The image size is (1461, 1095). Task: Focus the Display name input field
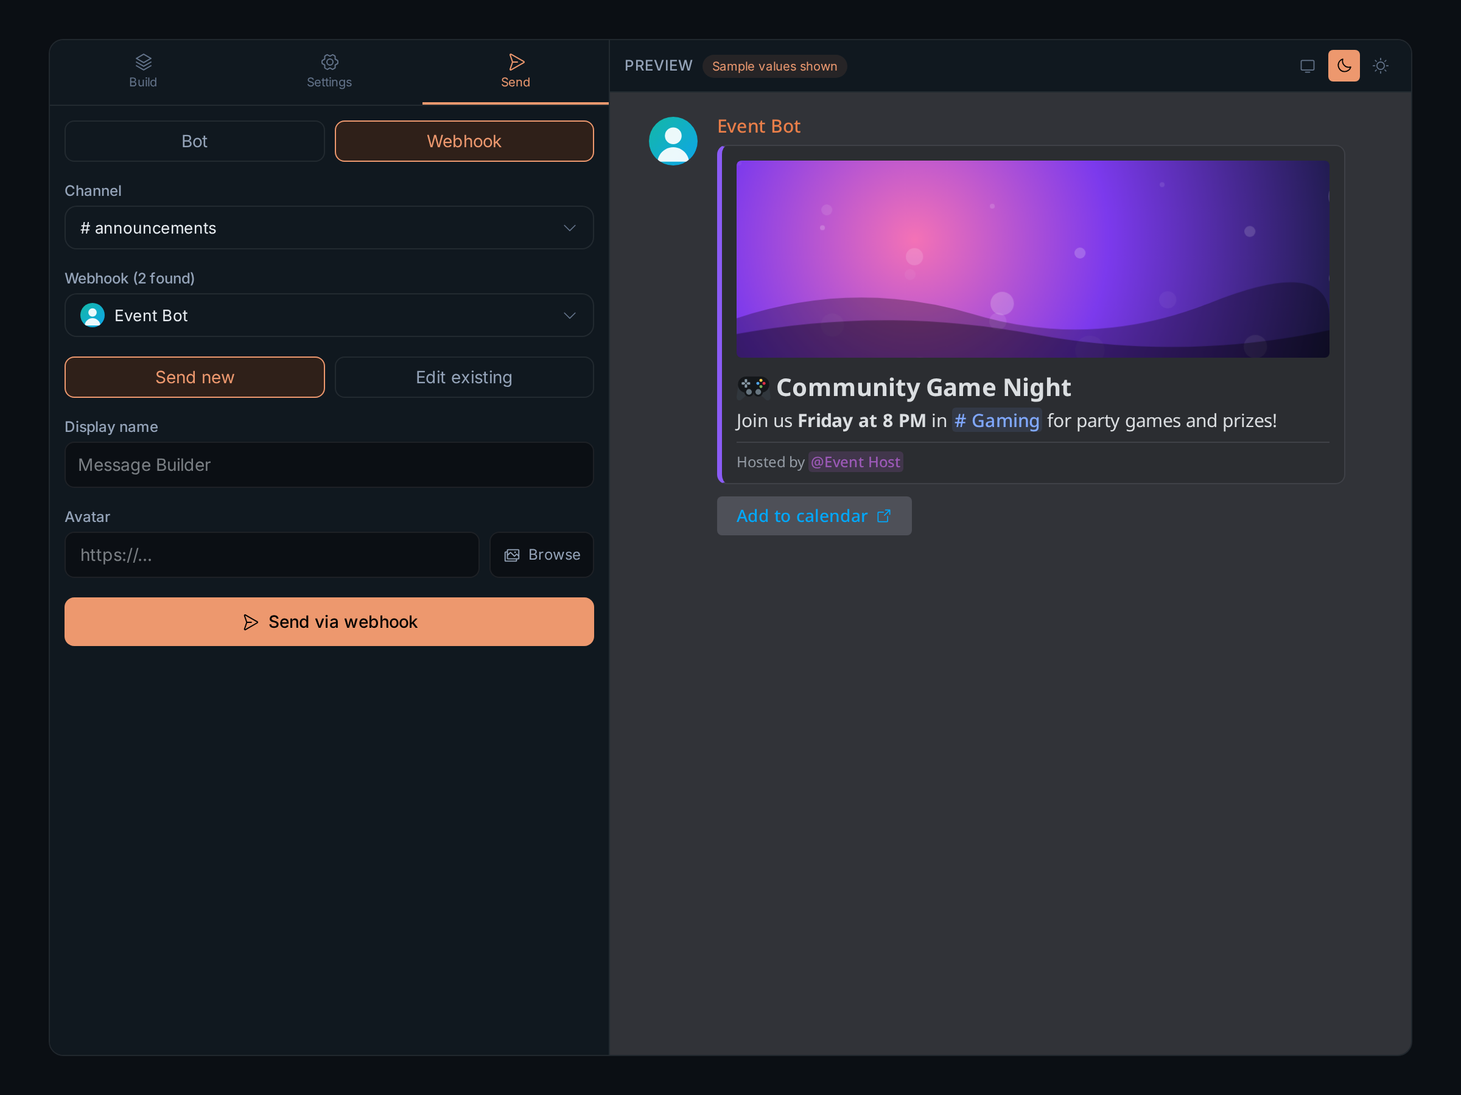pos(329,465)
